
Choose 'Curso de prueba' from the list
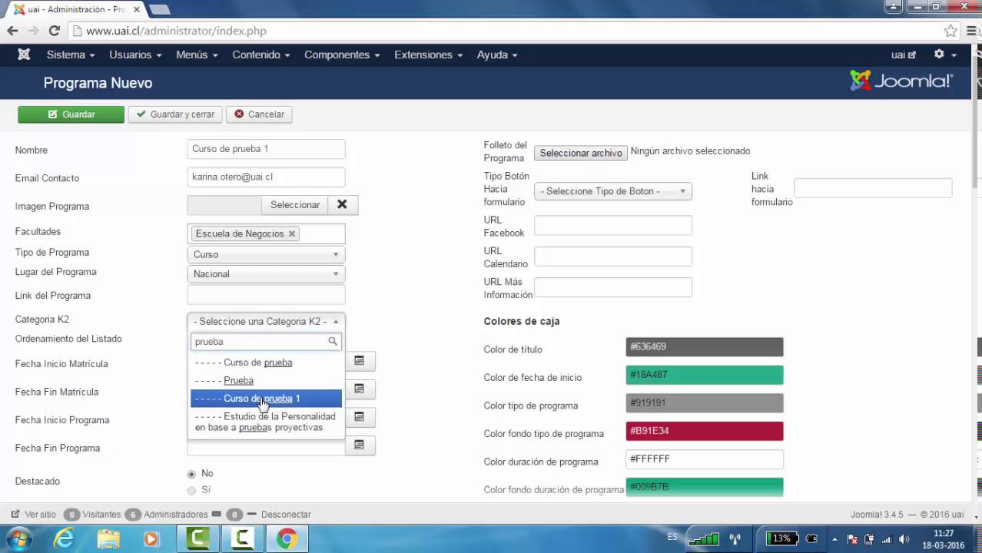tap(266, 363)
